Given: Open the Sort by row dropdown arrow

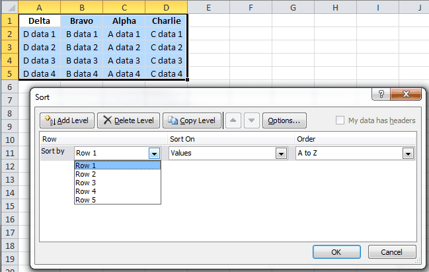Looking at the screenshot, I should [x=154, y=154].
